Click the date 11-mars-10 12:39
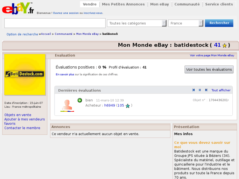Viewport: 239px width, 179px height. (x=110, y=101)
